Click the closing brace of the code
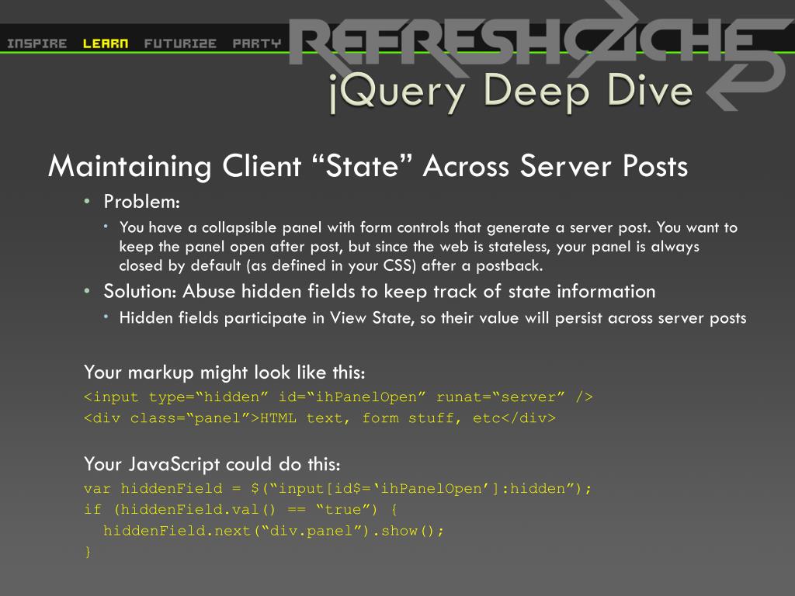Viewport: 795px width, 596px height. [x=89, y=552]
